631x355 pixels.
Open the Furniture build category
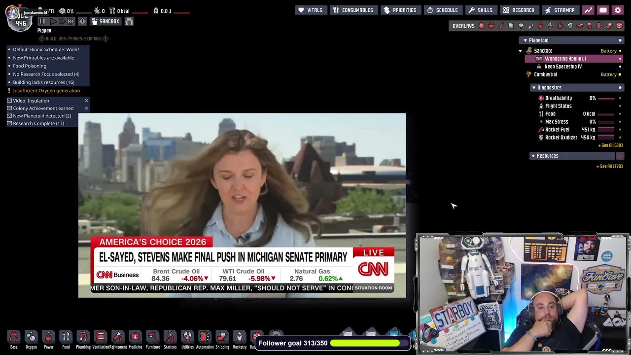pyautogui.click(x=153, y=340)
